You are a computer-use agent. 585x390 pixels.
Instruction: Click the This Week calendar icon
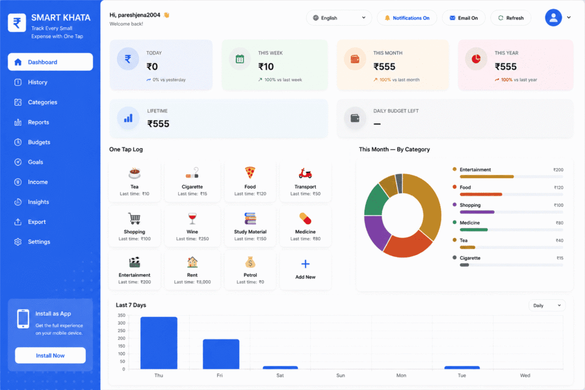point(239,59)
